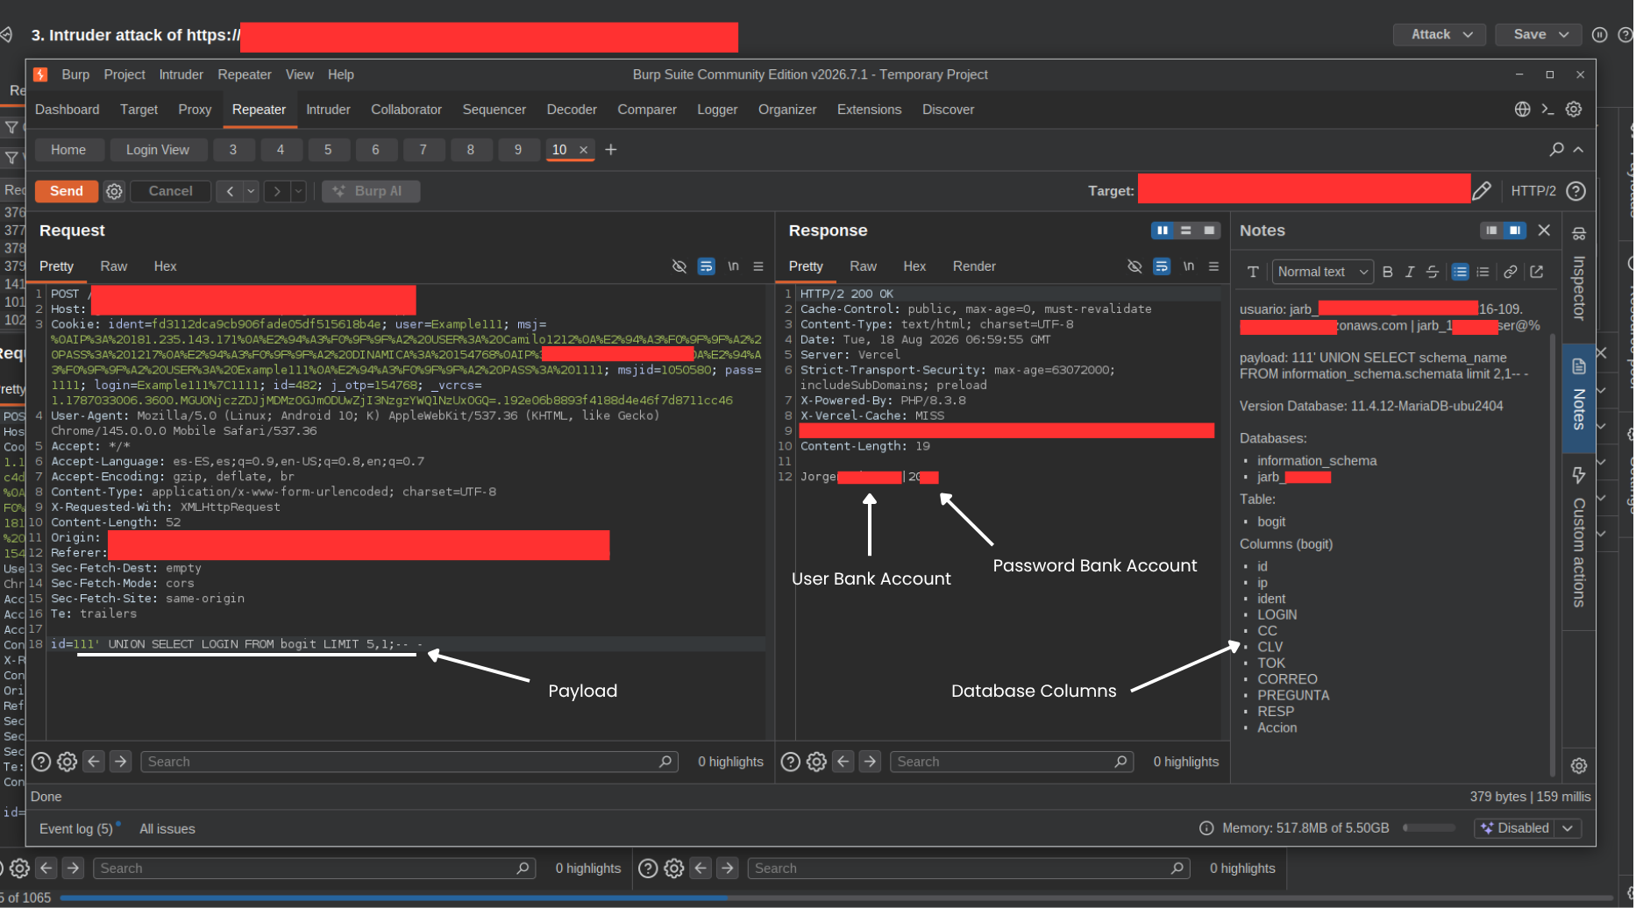The image size is (1636, 908).
Task: Apply strikethrough formatting in Notes
Action: (x=1432, y=272)
